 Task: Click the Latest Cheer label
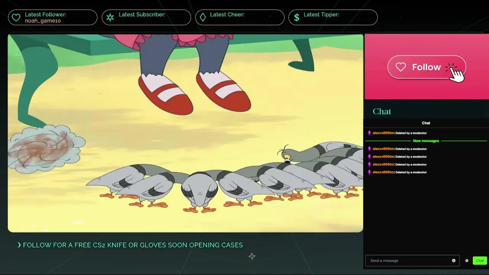[227, 15]
